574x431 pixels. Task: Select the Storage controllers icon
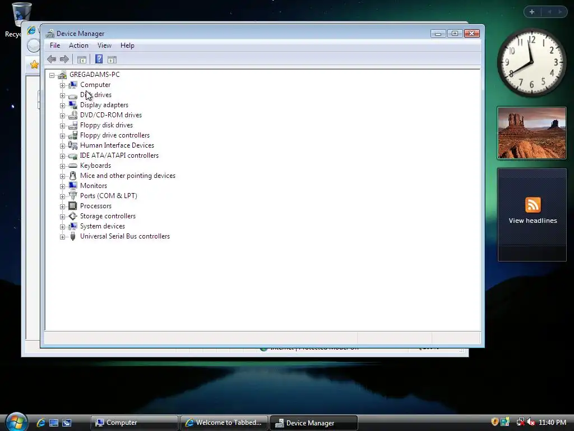73,216
